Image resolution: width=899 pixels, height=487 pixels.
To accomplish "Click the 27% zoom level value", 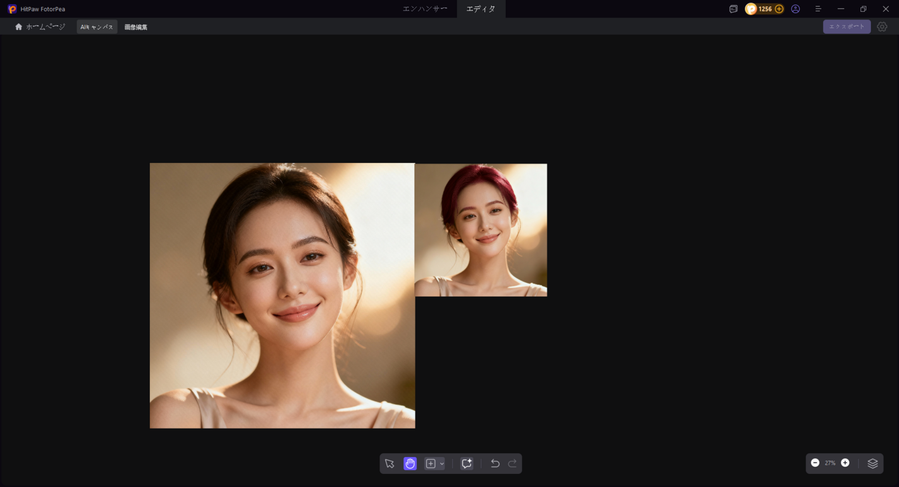I will tap(830, 463).
